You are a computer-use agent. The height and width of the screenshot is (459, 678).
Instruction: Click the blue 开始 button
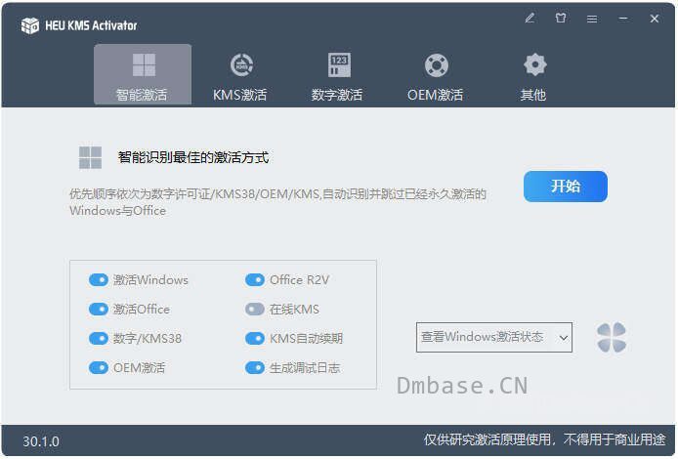(566, 187)
